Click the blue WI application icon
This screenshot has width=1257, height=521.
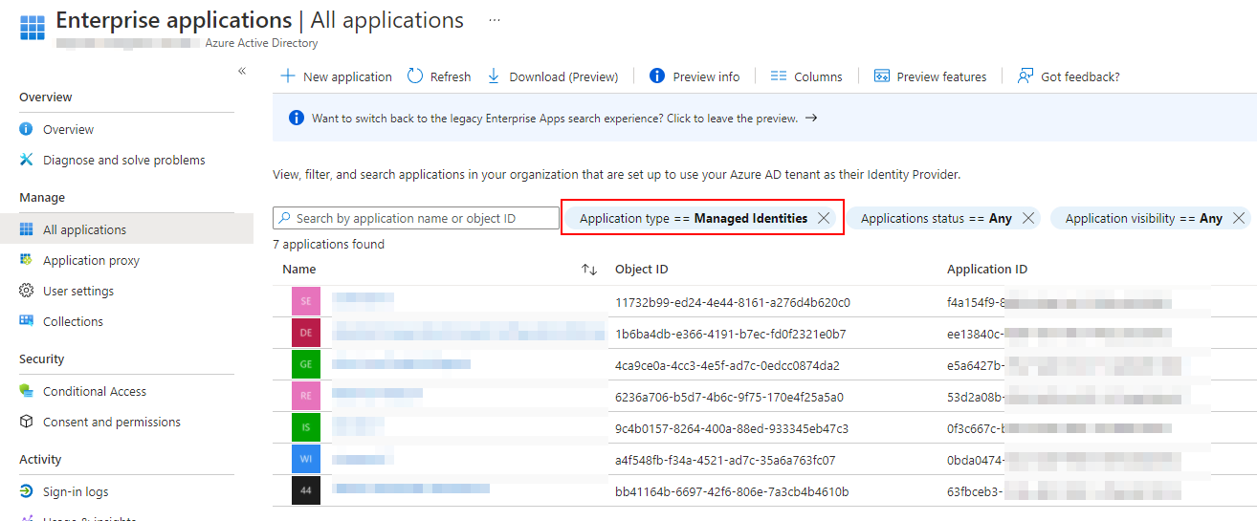point(306,459)
